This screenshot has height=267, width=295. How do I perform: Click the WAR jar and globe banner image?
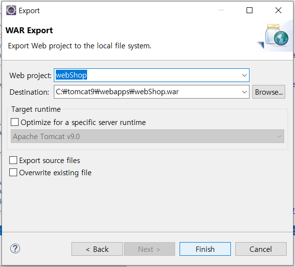click(274, 37)
